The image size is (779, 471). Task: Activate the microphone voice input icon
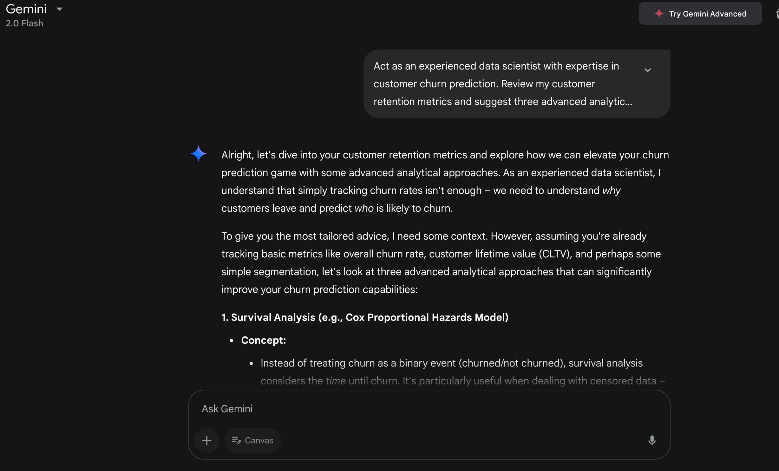click(x=652, y=441)
